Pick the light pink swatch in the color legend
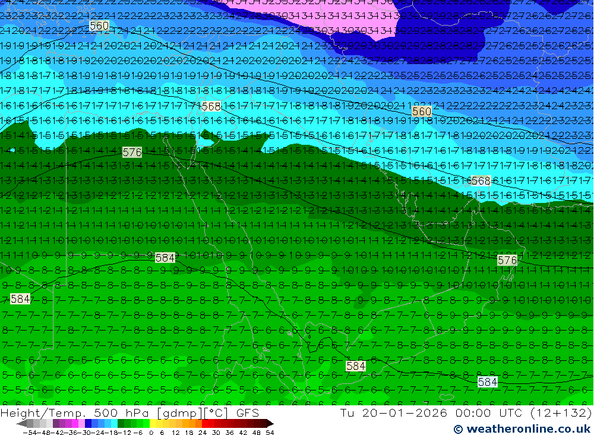This screenshot has width=594, height=435. 81,424
